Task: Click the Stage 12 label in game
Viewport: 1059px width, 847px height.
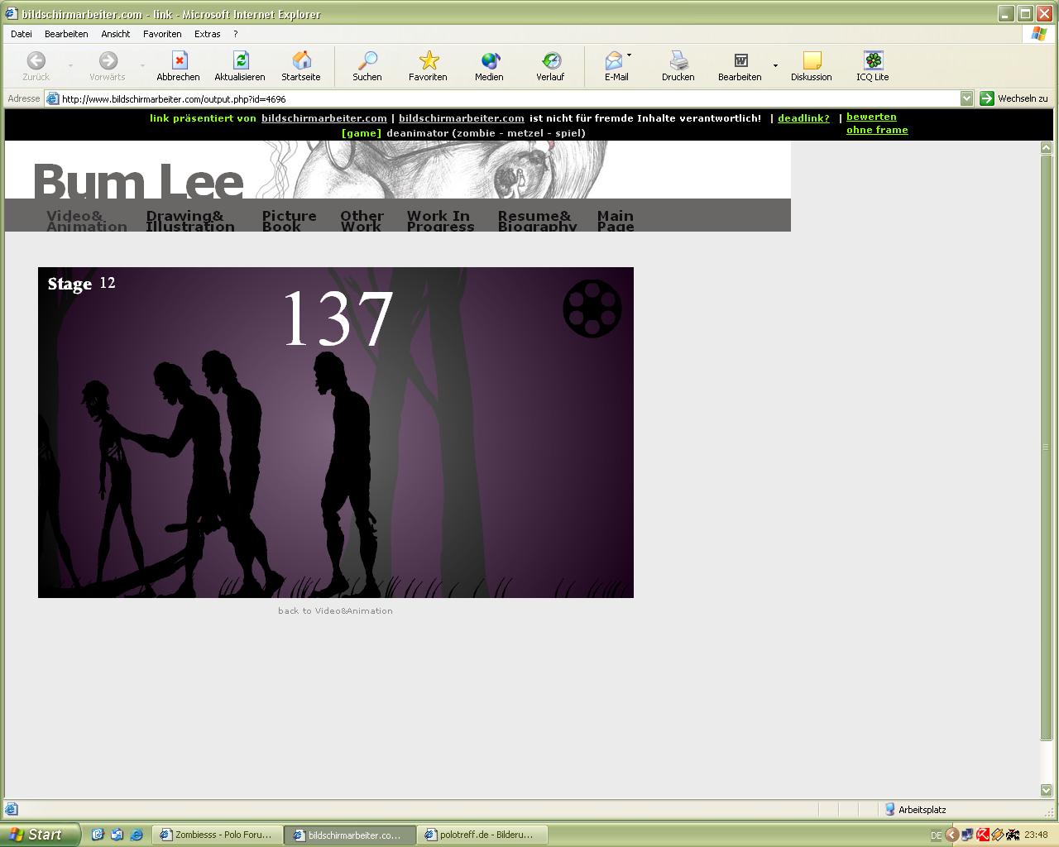Action: [x=81, y=284]
